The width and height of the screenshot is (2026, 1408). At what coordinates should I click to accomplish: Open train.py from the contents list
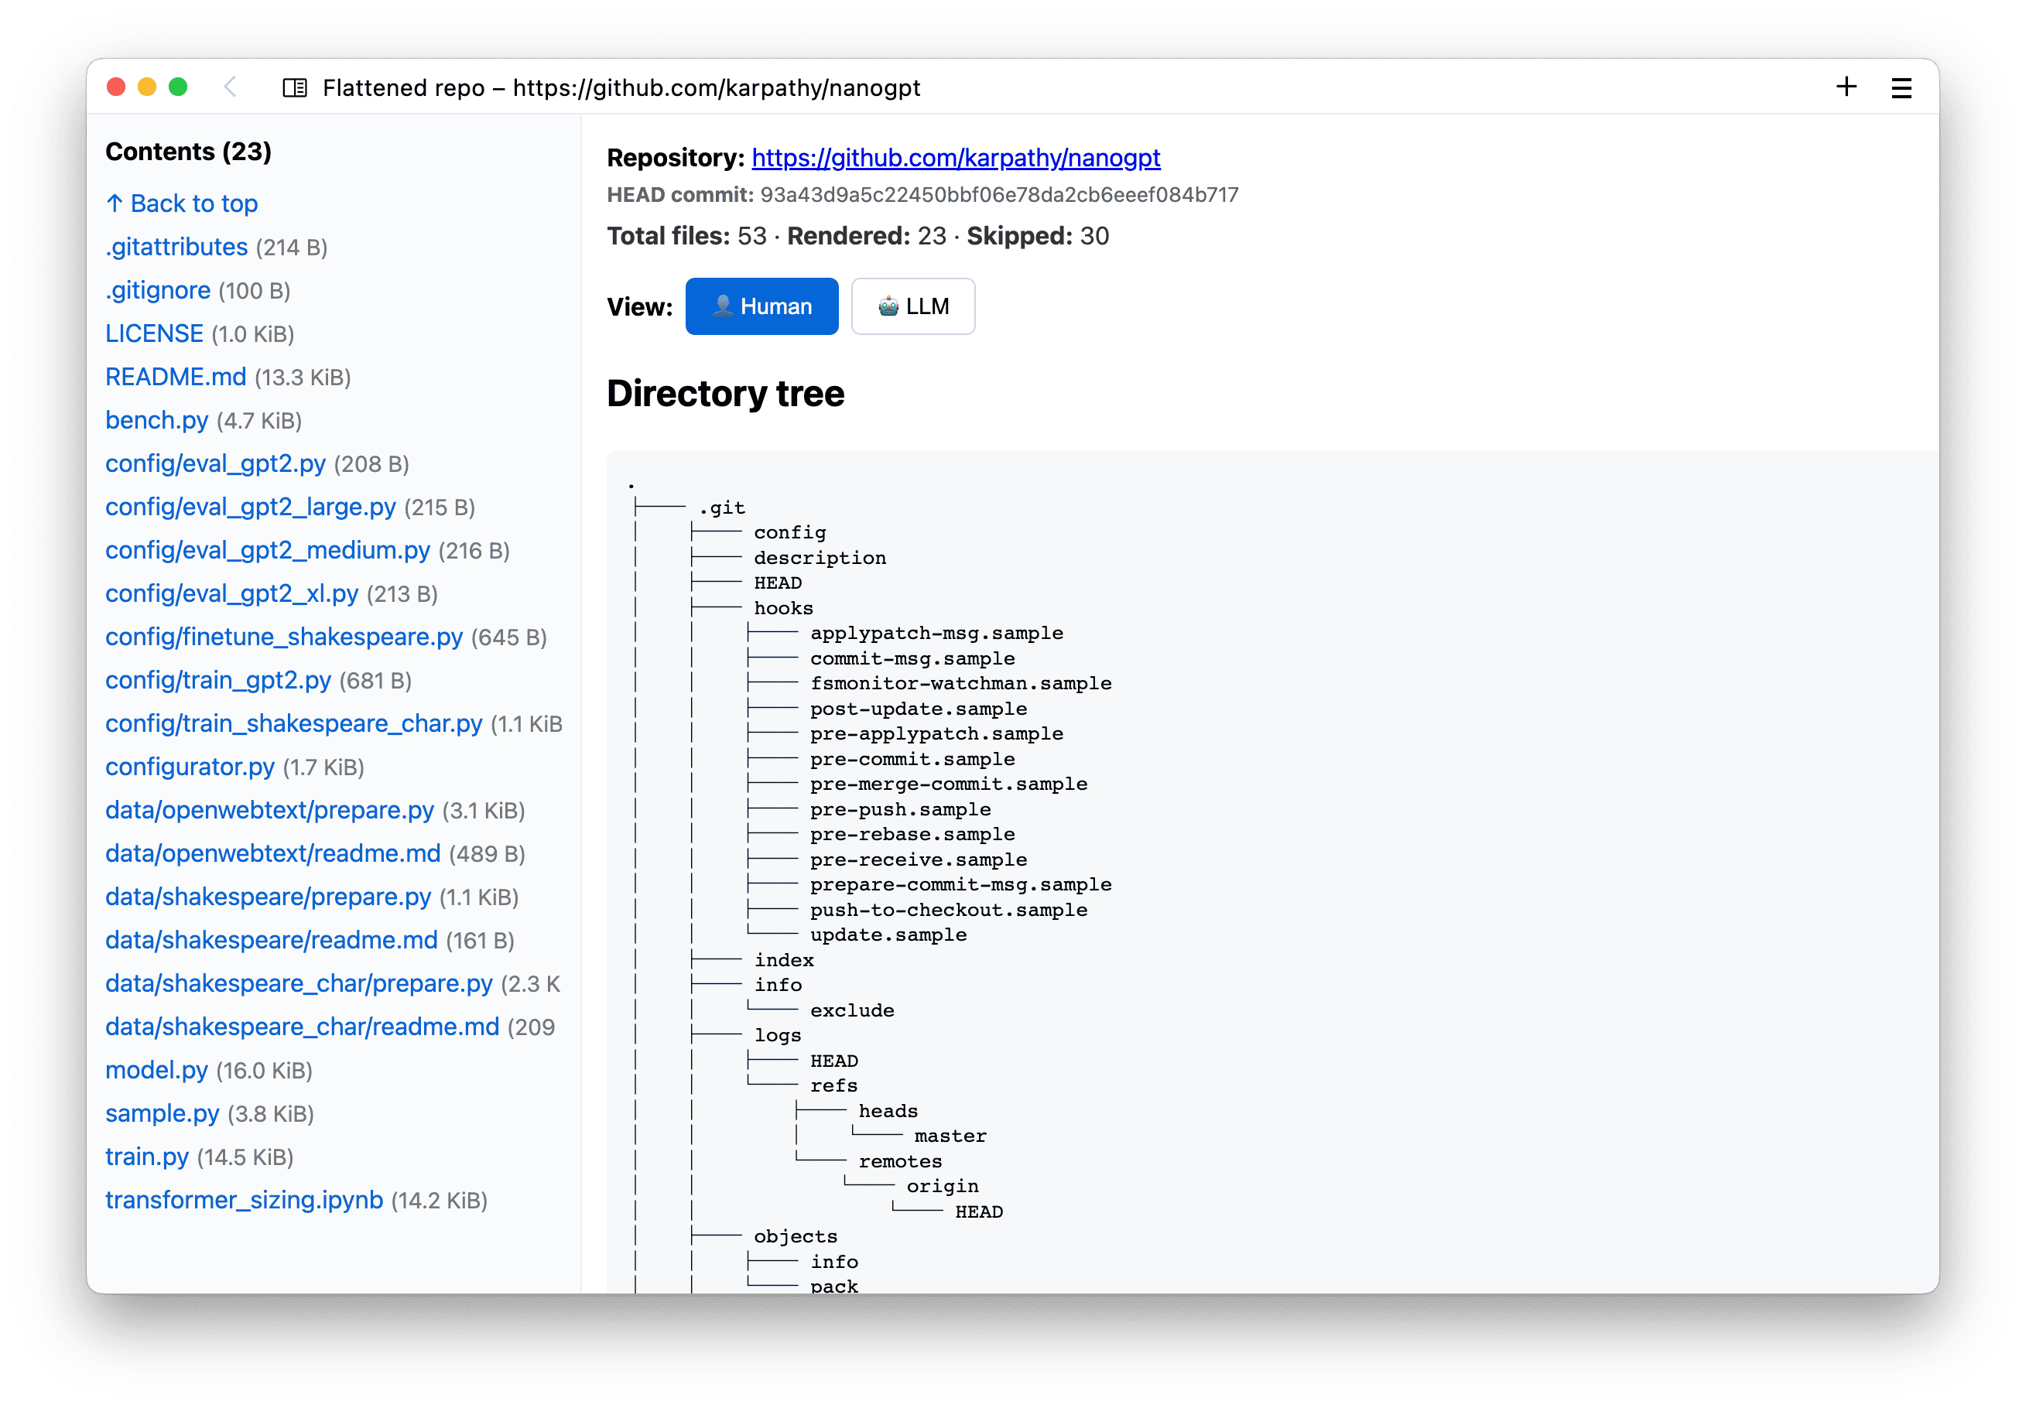click(146, 1157)
